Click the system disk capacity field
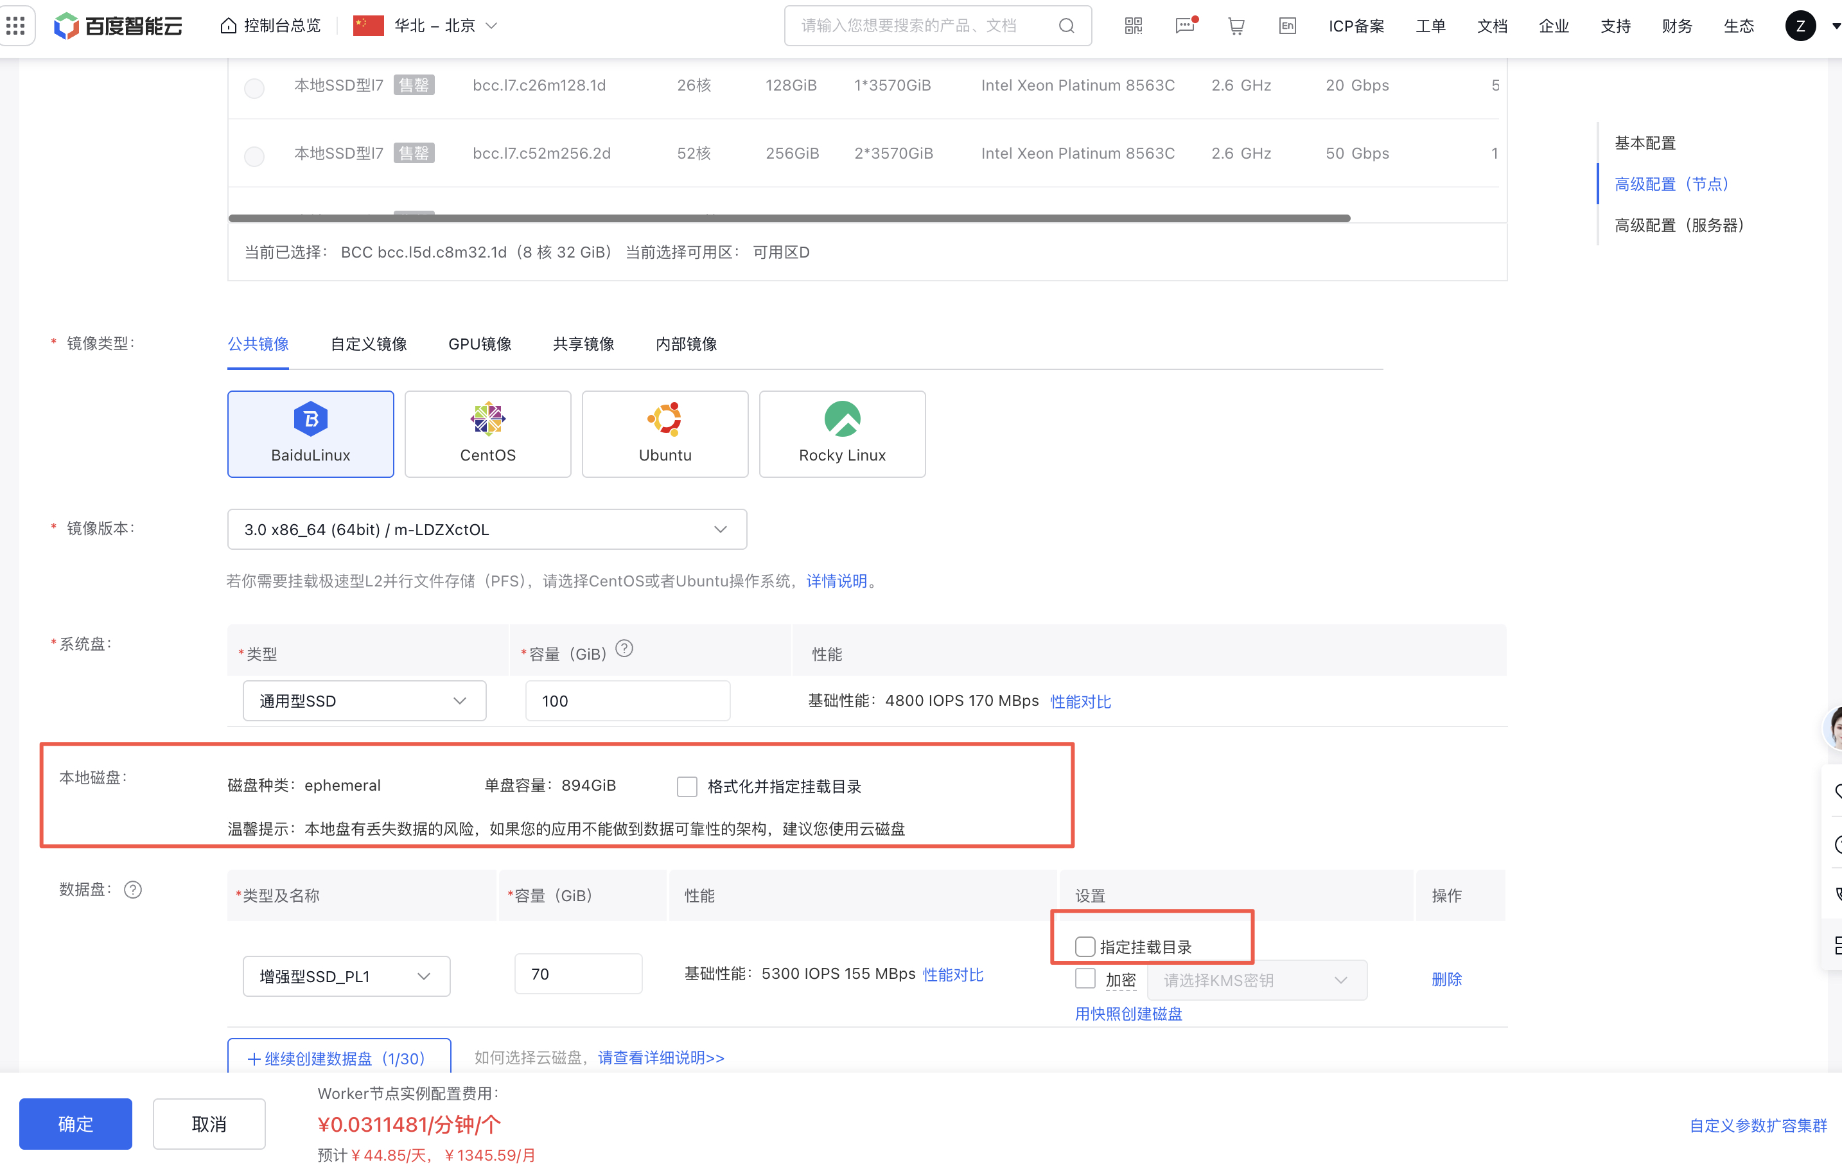1842x1169 pixels. click(627, 701)
